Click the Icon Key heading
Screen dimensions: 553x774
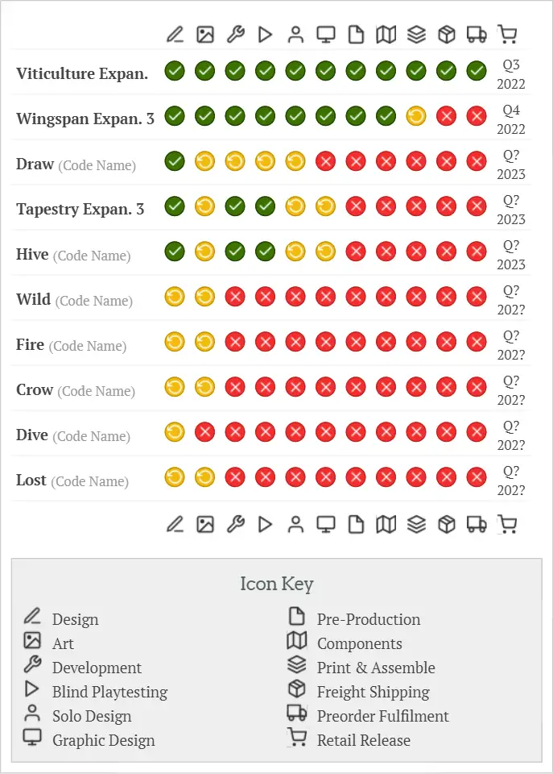point(277,584)
